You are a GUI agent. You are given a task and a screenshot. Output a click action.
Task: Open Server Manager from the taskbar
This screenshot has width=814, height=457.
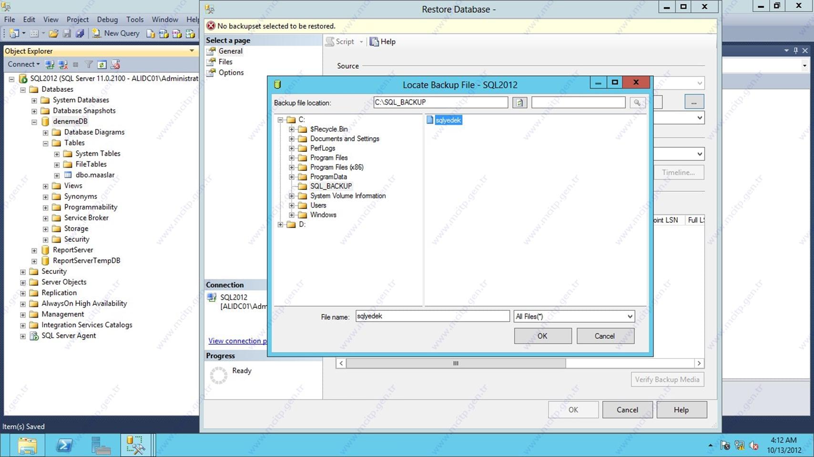pyautogui.click(x=101, y=446)
